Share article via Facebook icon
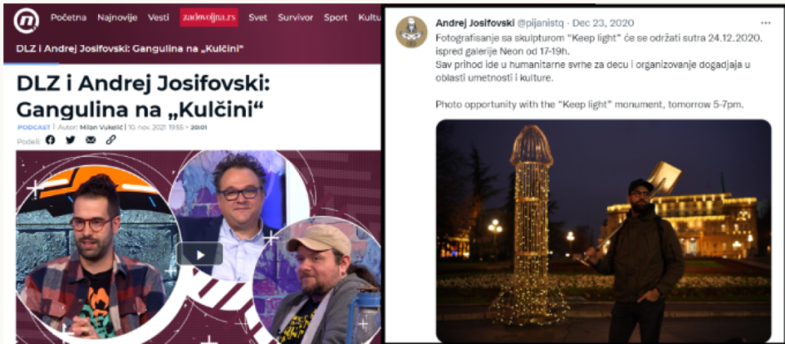The image size is (785, 344). point(50,140)
